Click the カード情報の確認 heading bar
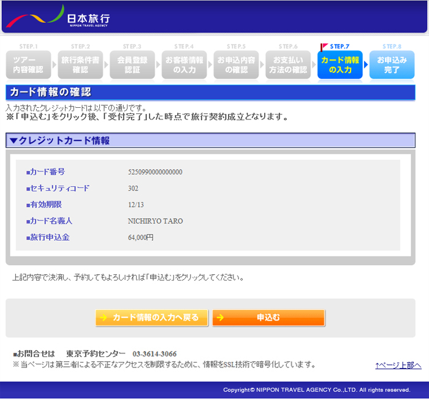Image resolution: width=429 pixels, height=403 pixels. [x=210, y=92]
